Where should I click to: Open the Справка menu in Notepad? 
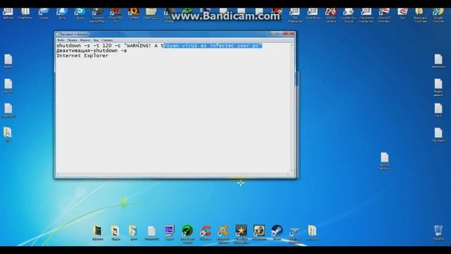pyautogui.click(x=107, y=40)
